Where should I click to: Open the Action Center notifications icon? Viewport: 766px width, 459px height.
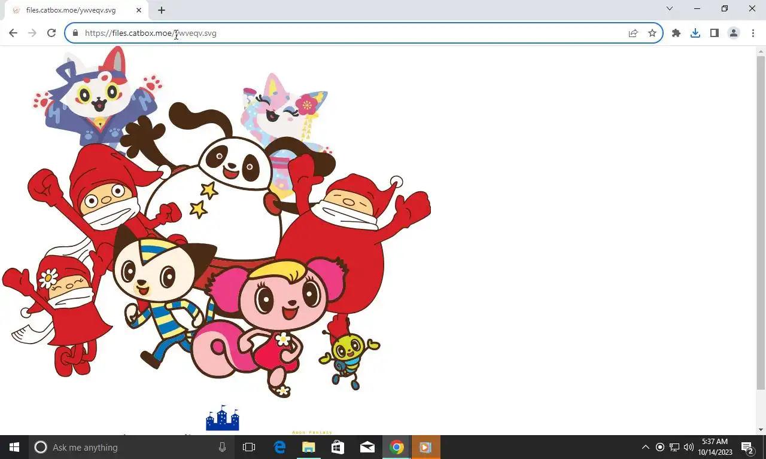pyautogui.click(x=747, y=447)
